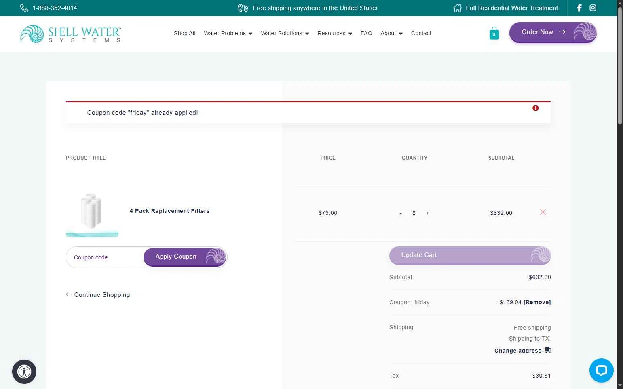Expand the Water Problems menu
This screenshot has width=623, height=389.
228,33
